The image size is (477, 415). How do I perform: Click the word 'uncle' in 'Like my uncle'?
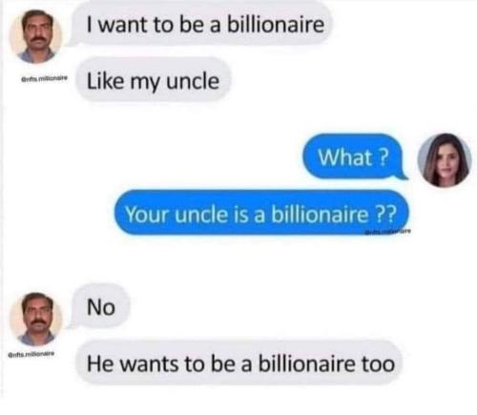pos(193,82)
